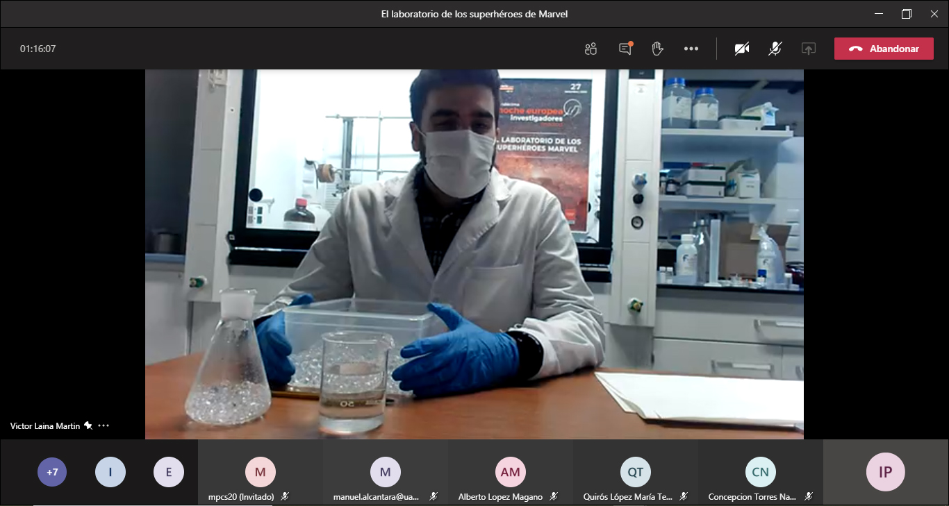
Task: Click the IP self-view avatar
Action: pos(885,472)
